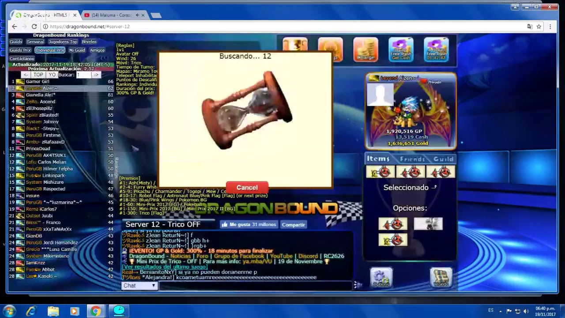Viewport: 565px width, 318px height.
Task: Open the YouTube link in chat
Action: 281,256
